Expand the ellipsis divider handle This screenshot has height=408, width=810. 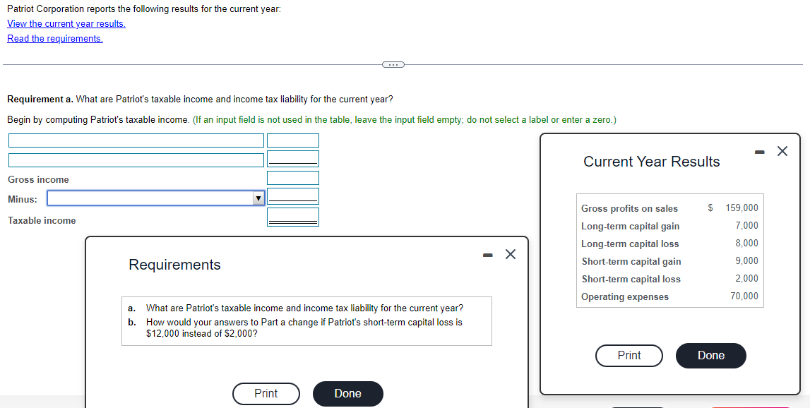pos(393,64)
